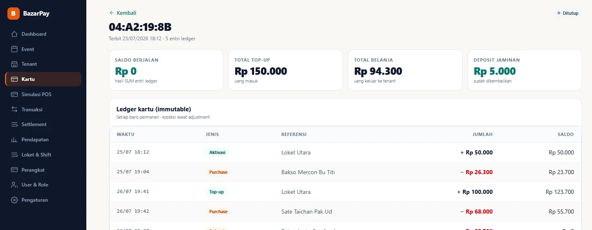
Task: Go to Perangkat
Action: [43, 170]
